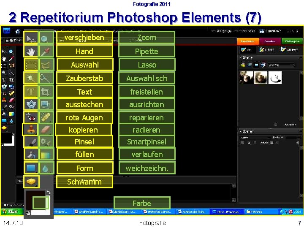Screen dimensions: 304x228
Task: Pick the Eraser in small left toolbox
Action: click(x=11, y=100)
